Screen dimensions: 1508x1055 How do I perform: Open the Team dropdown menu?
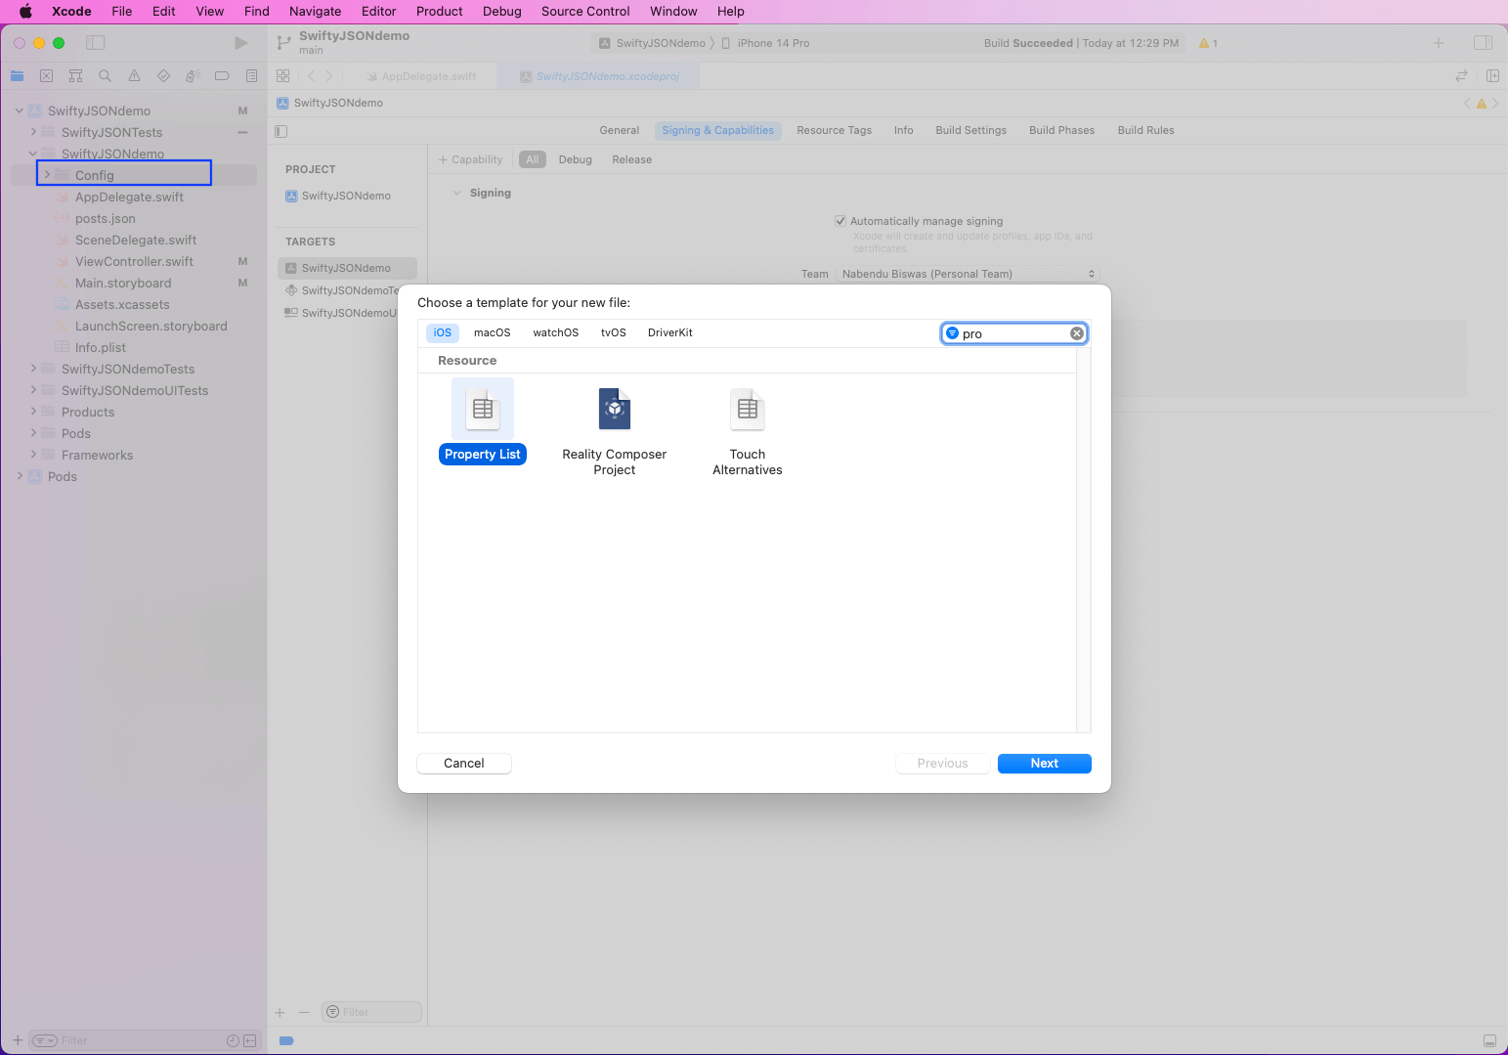coord(968,274)
